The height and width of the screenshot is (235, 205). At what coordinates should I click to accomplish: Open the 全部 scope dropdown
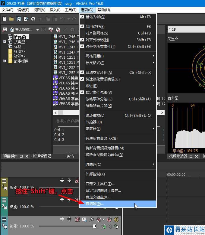(186, 29)
